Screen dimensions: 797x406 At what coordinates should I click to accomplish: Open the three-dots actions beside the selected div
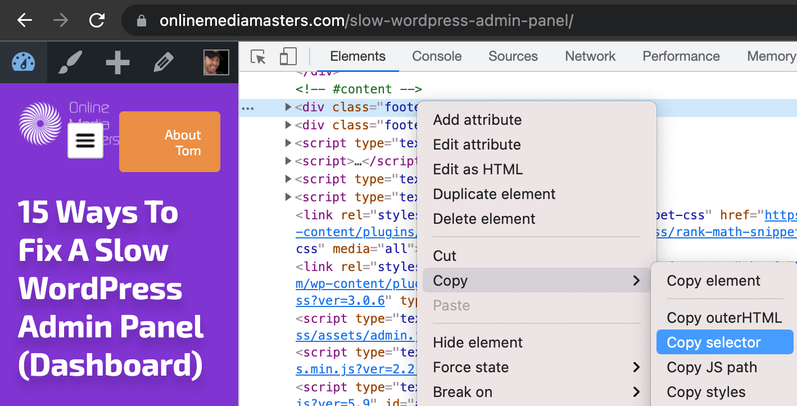pyautogui.click(x=247, y=107)
